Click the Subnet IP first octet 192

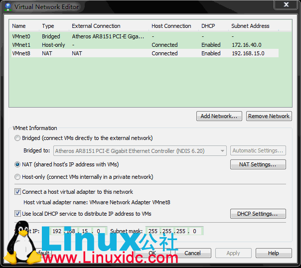click(57, 231)
